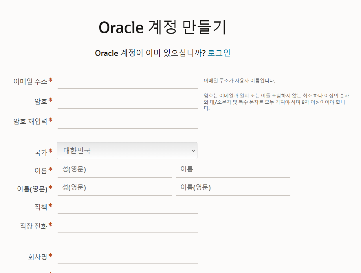Click the 회사명 label
The width and height of the screenshot is (361, 273).
coord(38,257)
